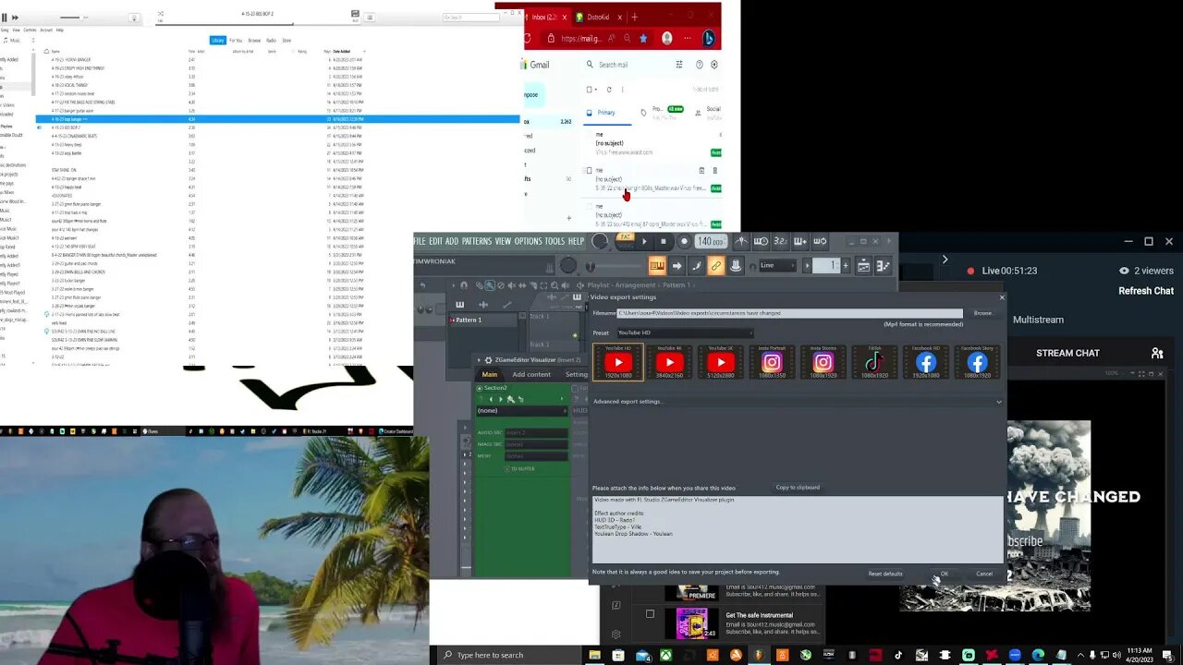Viewport: 1183px width, 665px height.
Task: Click Refresh Chat in stream panel
Action: (1146, 291)
